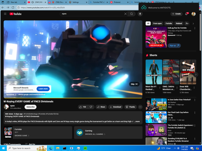202x151 pixels.
Task: Open the three-dot more actions menu under video
Action: tap(140, 107)
